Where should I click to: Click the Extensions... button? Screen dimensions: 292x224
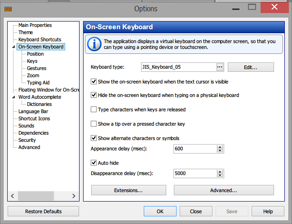coord(128,190)
